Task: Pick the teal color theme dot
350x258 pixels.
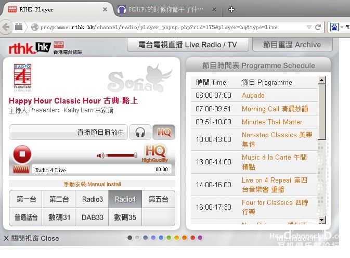Action: point(145,238)
